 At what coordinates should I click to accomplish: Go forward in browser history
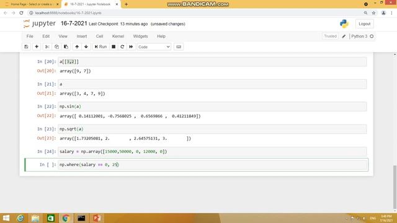pos(14,13)
